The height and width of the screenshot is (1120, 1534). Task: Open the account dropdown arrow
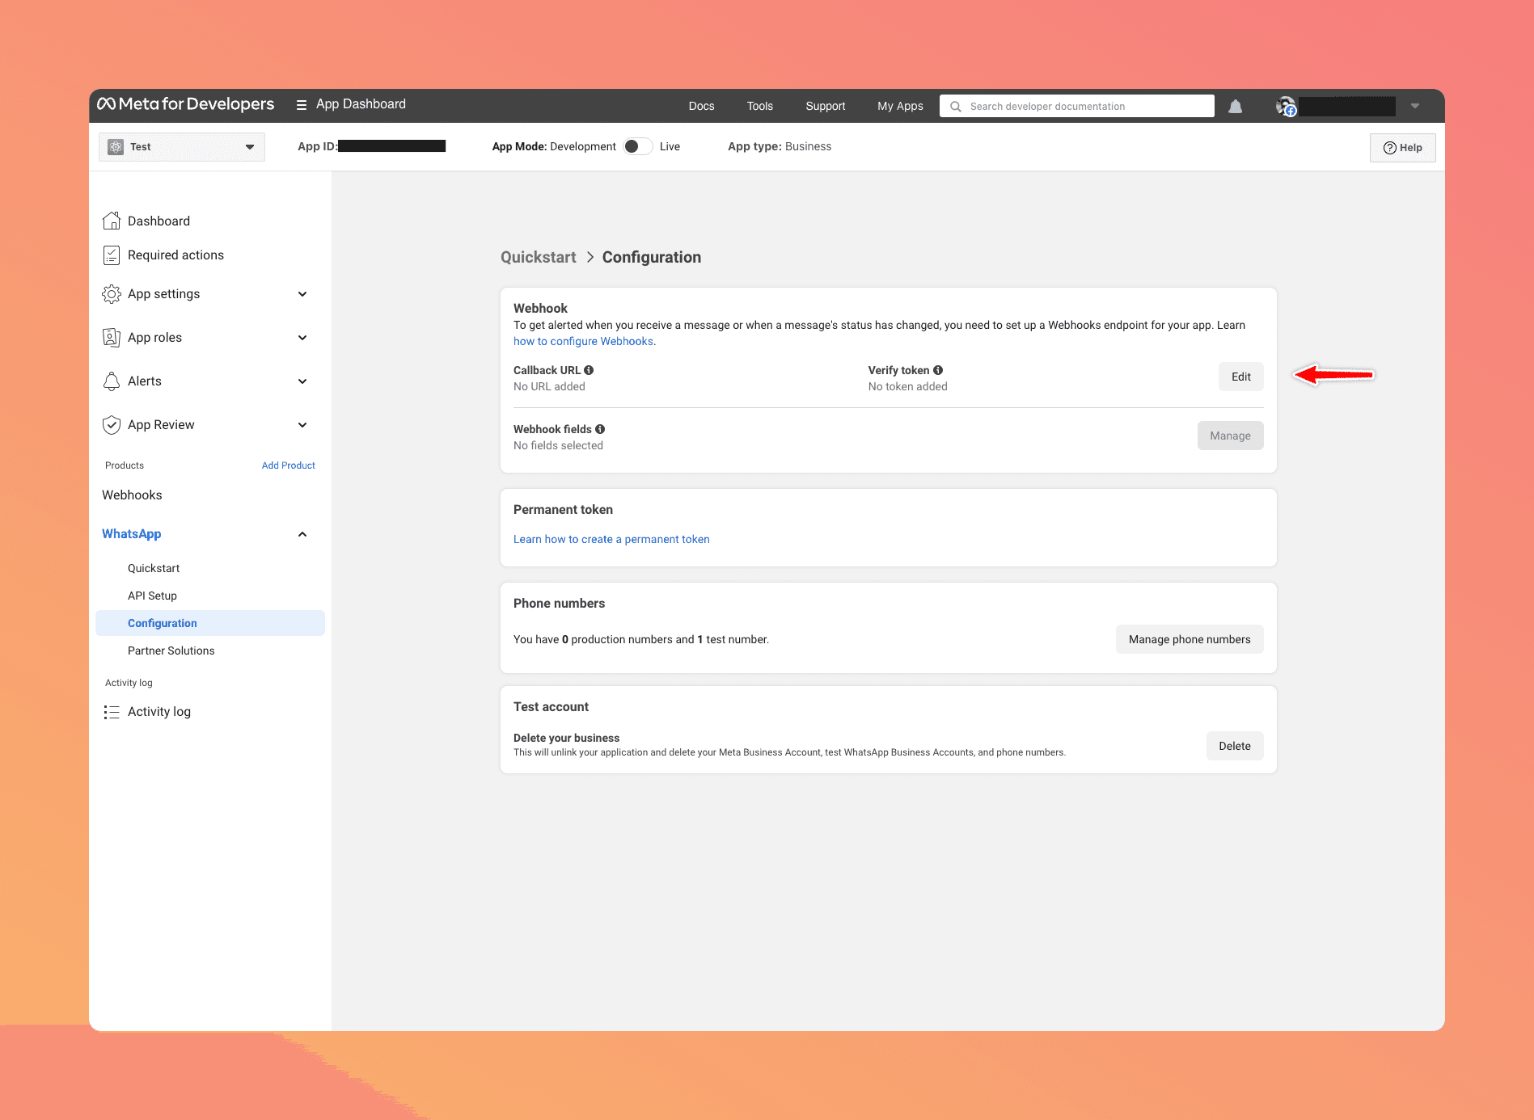click(x=1415, y=106)
